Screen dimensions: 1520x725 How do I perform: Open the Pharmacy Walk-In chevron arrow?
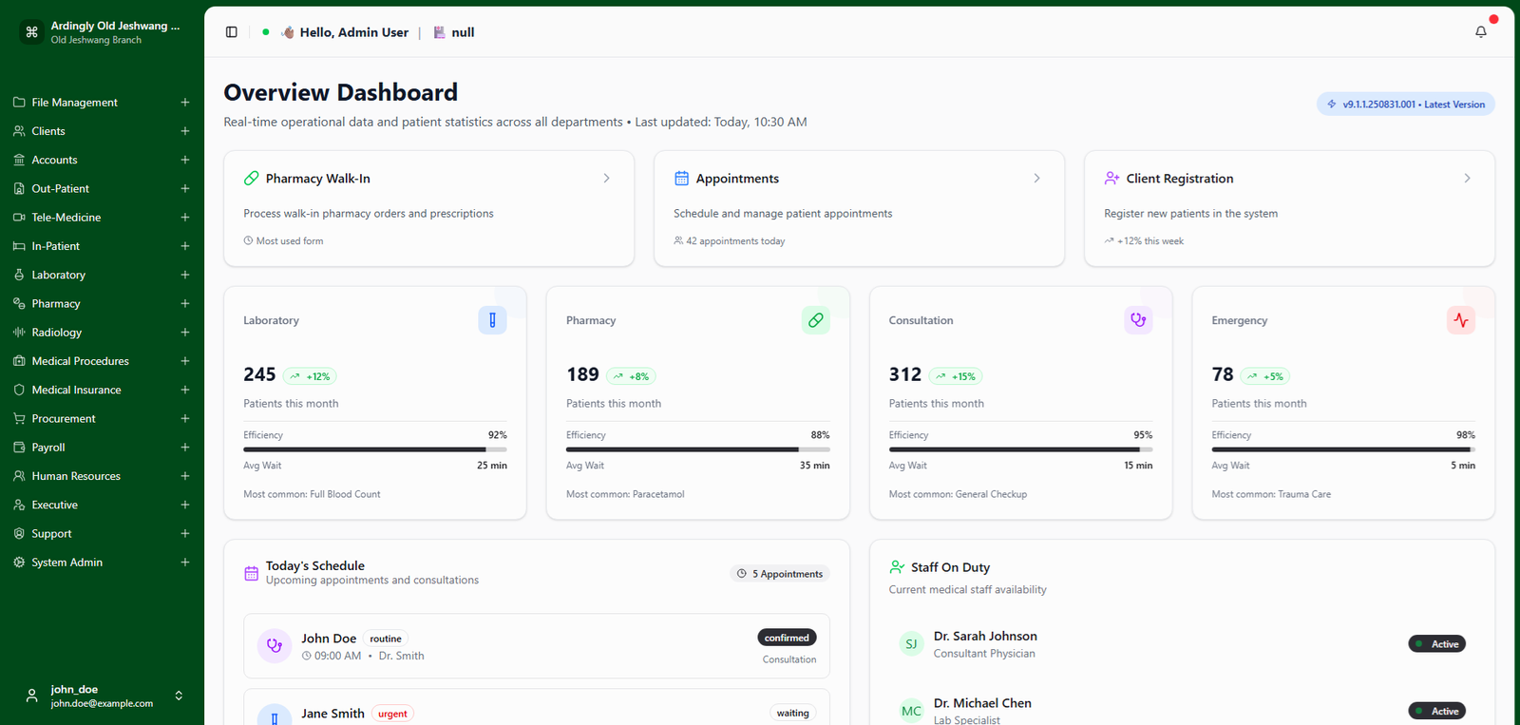click(606, 179)
